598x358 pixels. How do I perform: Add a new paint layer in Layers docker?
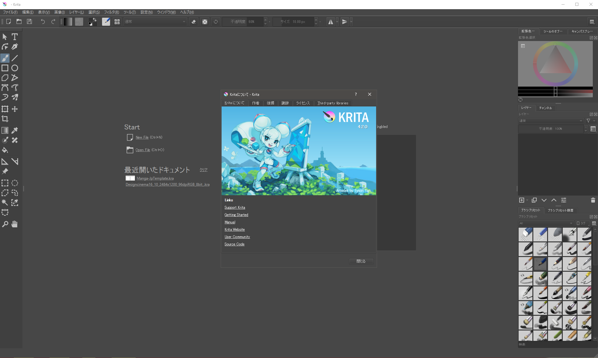[522, 200]
